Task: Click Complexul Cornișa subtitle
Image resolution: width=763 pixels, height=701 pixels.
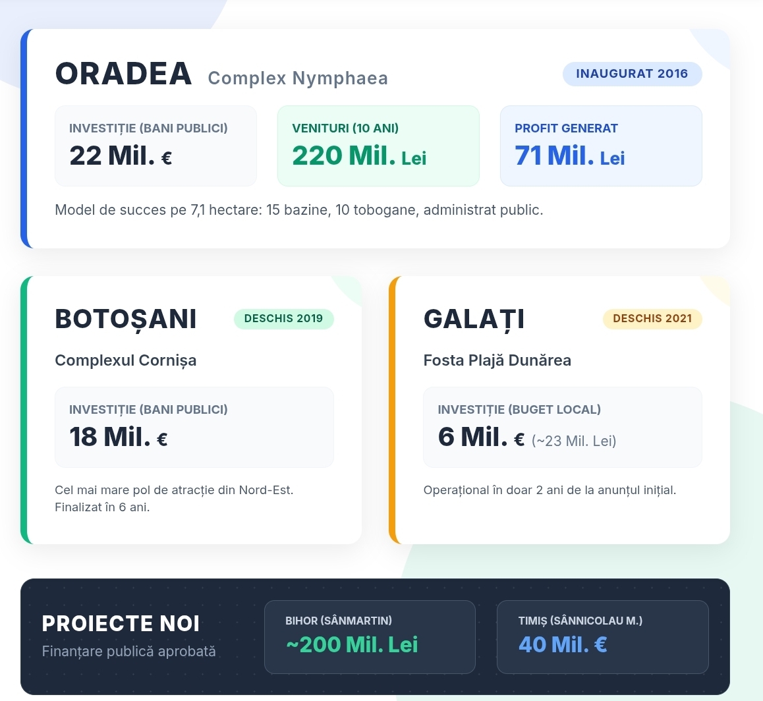Action: tap(126, 360)
